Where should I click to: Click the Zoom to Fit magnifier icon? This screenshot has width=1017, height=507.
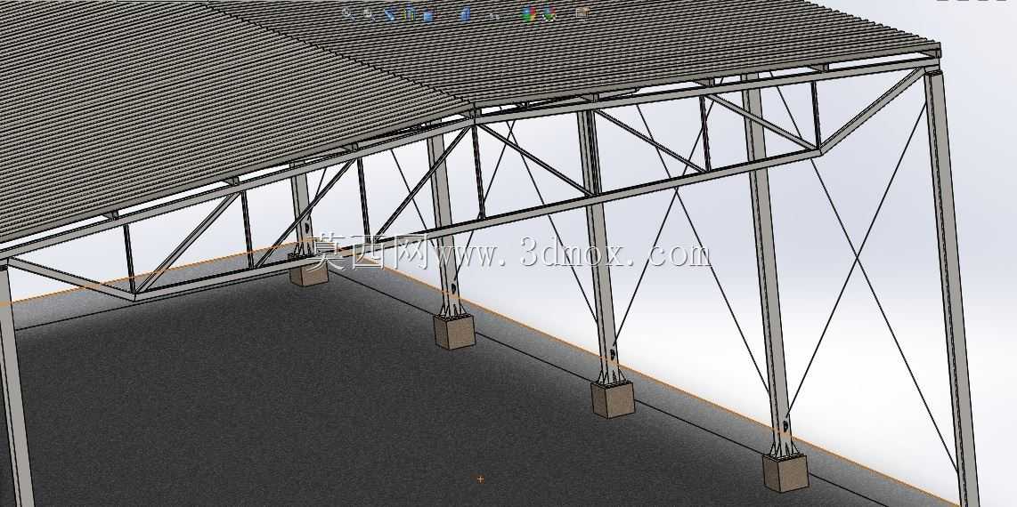pyautogui.click(x=348, y=13)
